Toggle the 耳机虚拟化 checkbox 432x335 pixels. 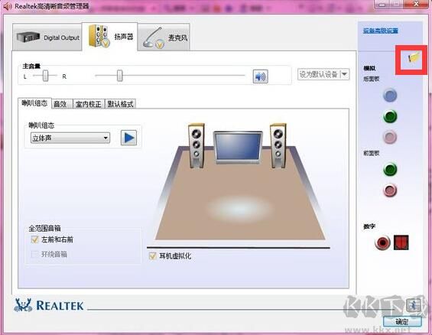[153, 256]
